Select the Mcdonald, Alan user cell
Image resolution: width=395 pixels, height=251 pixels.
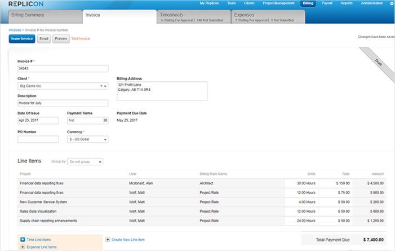[141, 183]
